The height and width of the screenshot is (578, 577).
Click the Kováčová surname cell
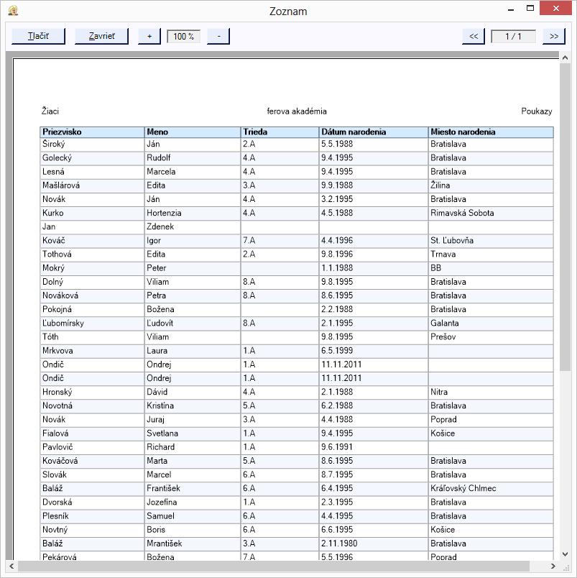click(x=92, y=461)
